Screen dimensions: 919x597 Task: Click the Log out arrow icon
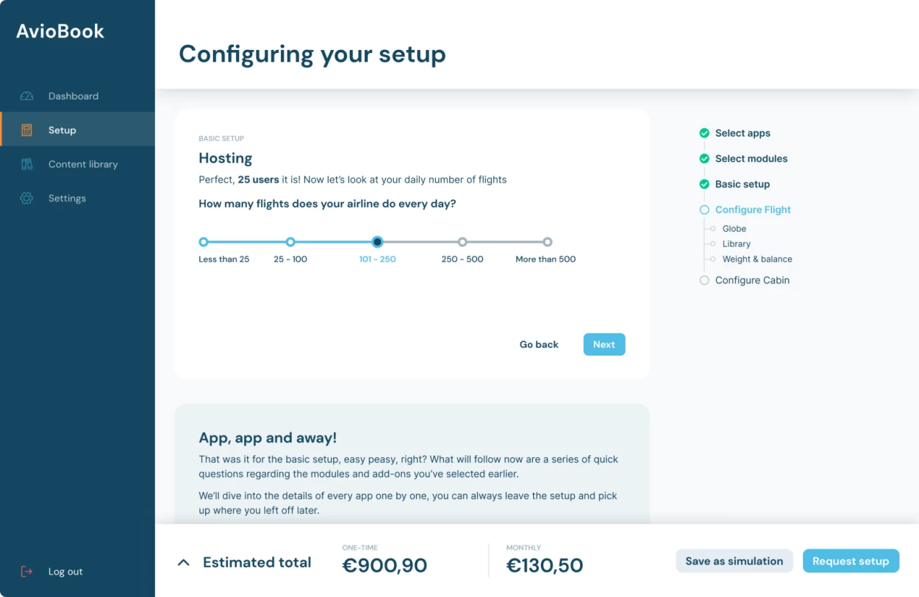27,571
